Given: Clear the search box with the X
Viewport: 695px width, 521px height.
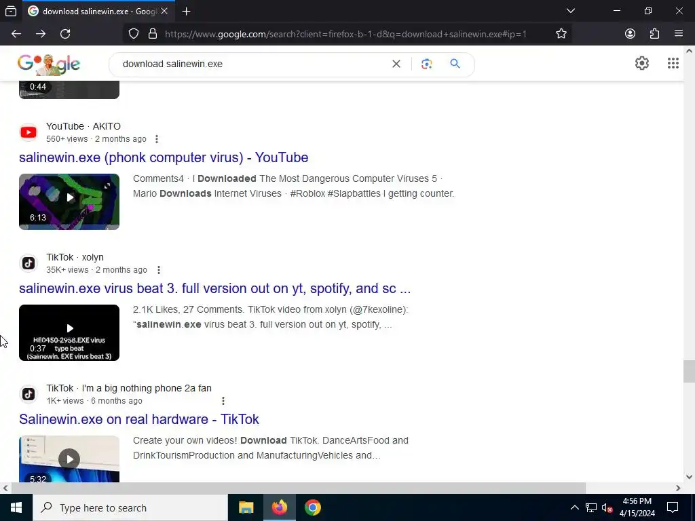Looking at the screenshot, I should pos(396,64).
